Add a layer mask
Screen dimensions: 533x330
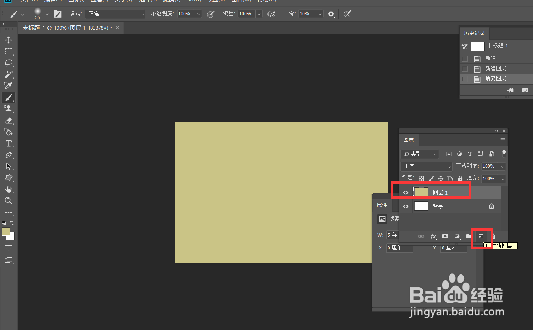click(445, 236)
